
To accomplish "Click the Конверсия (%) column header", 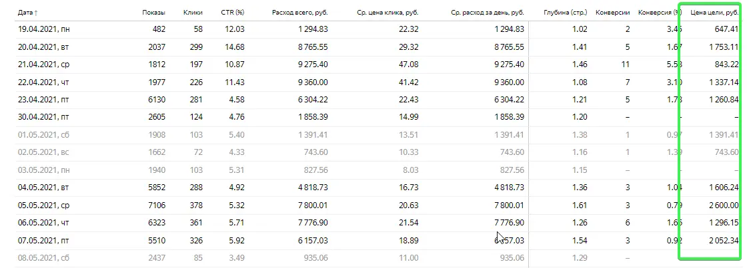I will (657, 13).
